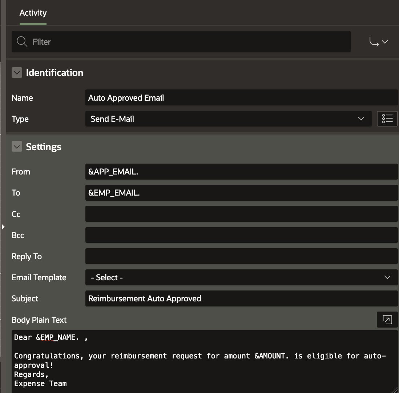399x393 pixels.
Task: Switch to the Activity tab
Action: [33, 13]
